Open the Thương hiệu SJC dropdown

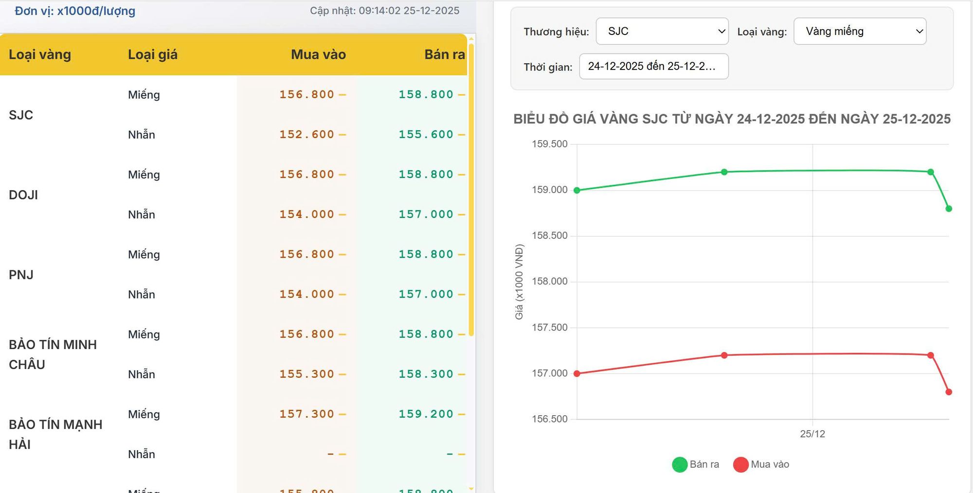[x=662, y=32]
